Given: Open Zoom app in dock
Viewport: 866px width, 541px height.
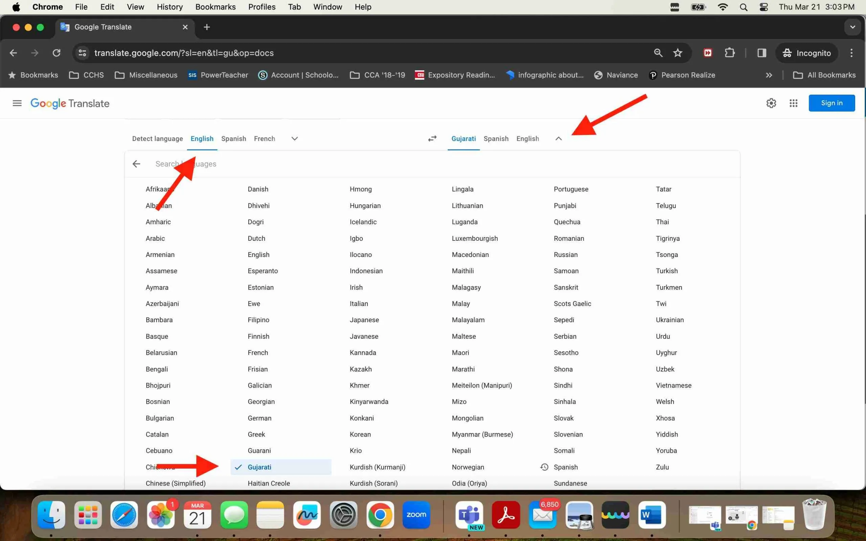Looking at the screenshot, I should pos(416,515).
